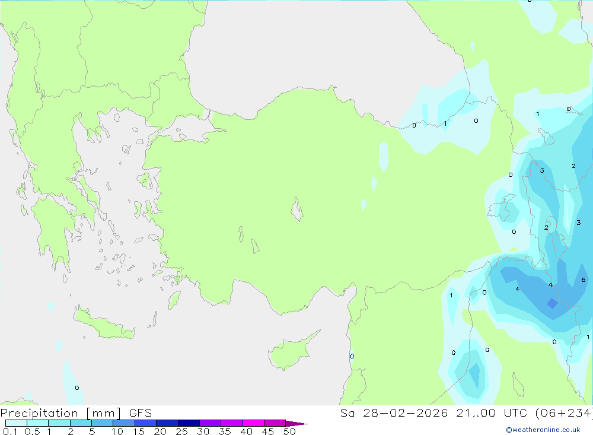Pick the legend swatch between 40 and 45
The height and width of the screenshot is (435, 593).
coord(253,423)
